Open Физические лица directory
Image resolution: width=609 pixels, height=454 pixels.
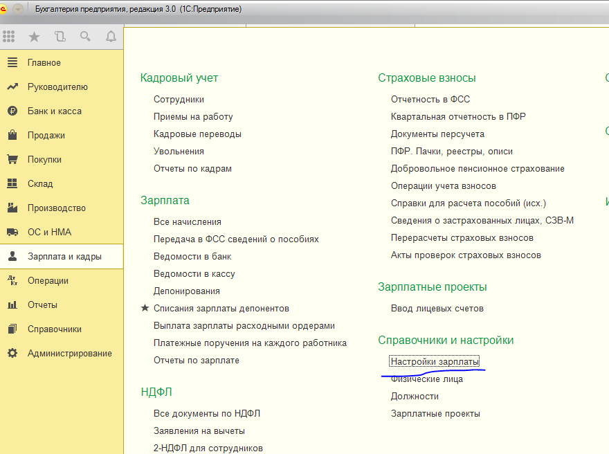click(427, 379)
